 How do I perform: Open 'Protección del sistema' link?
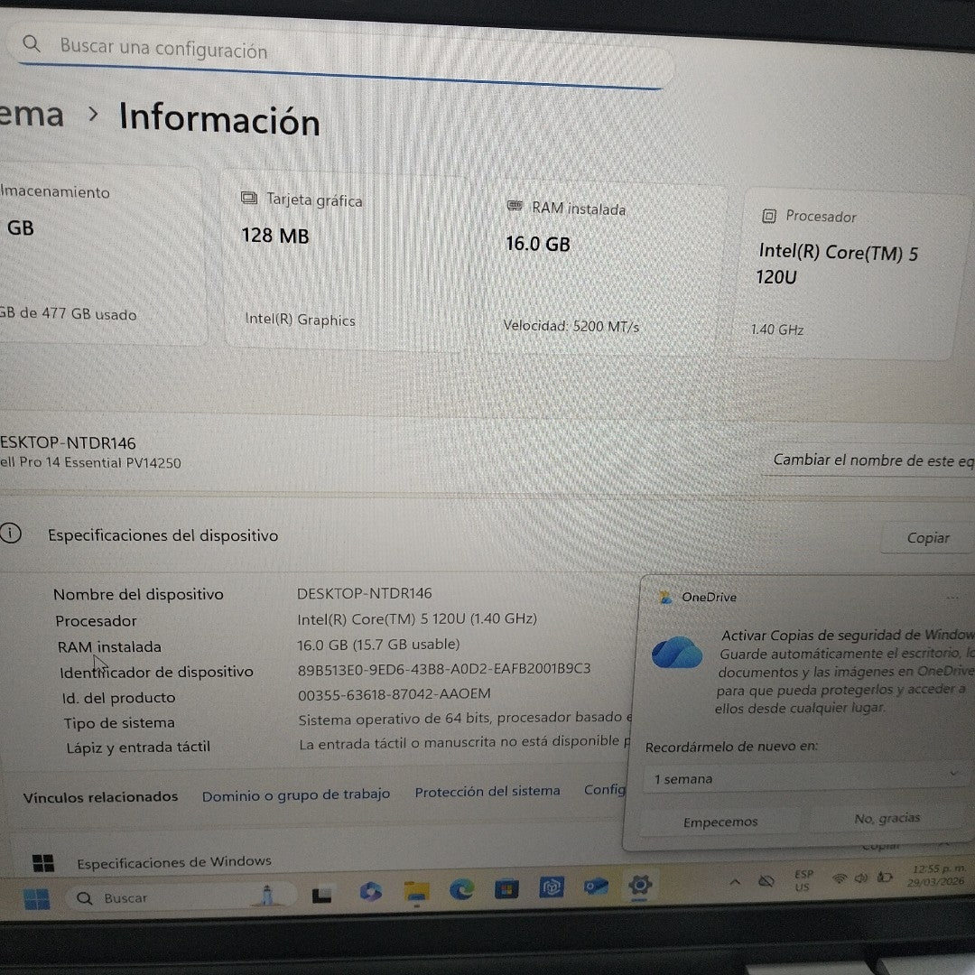click(x=487, y=792)
